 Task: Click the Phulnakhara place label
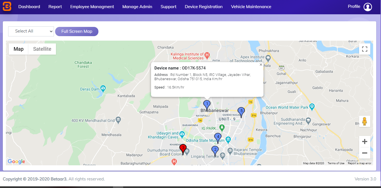tap(269, 51)
